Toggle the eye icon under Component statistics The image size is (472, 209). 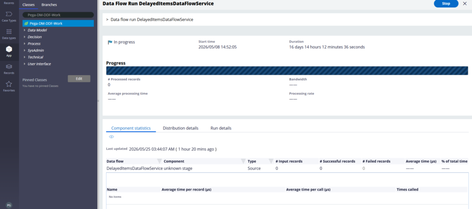(x=112, y=137)
